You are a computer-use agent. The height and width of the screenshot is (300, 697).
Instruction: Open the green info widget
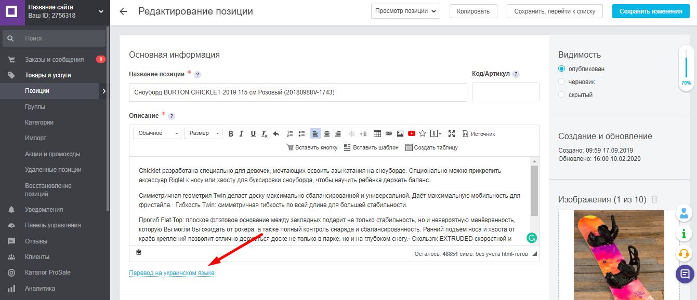685,234
